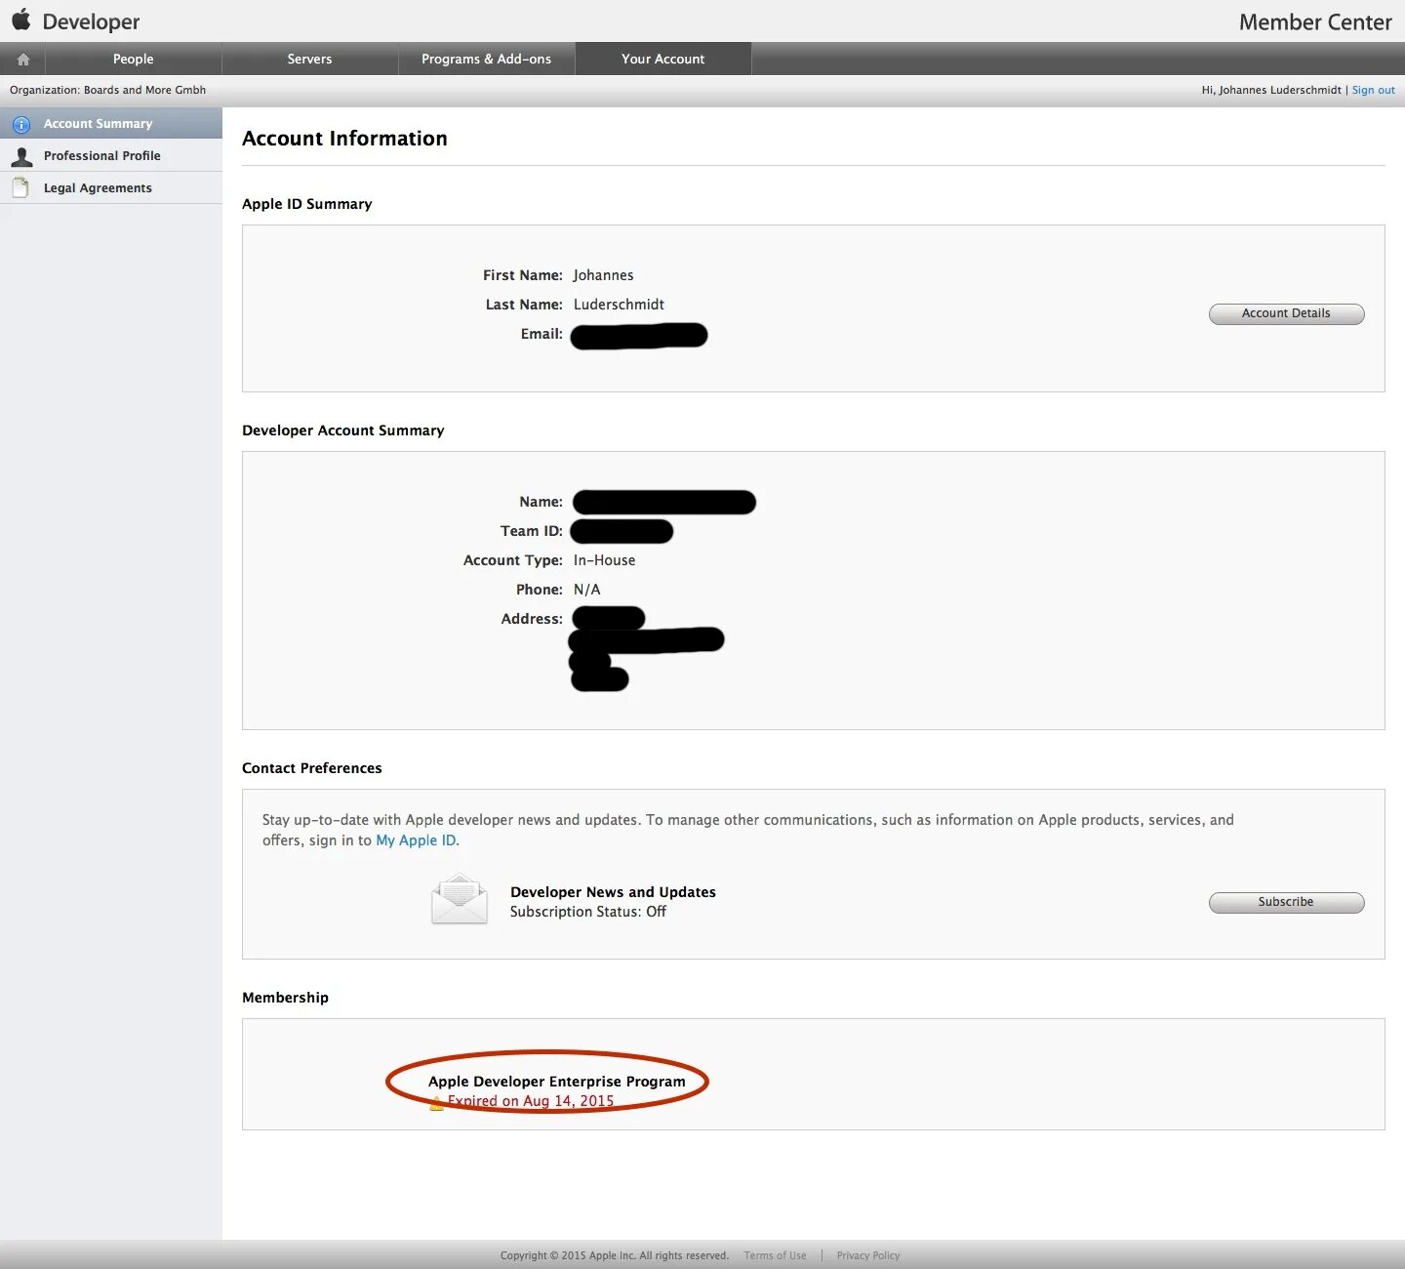Click the first name value Johannes
This screenshot has height=1269, width=1405.
coord(603,275)
